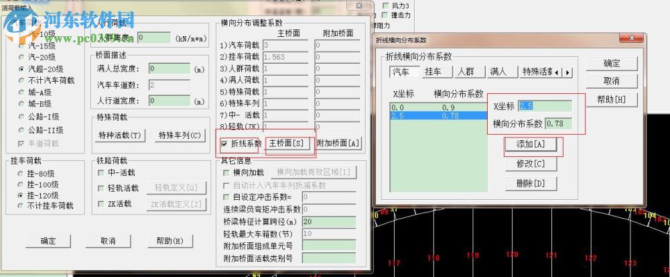Focus the 横向分布系数 input with 0.78
This screenshot has height=277, width=670.
[x=559, y=124]
